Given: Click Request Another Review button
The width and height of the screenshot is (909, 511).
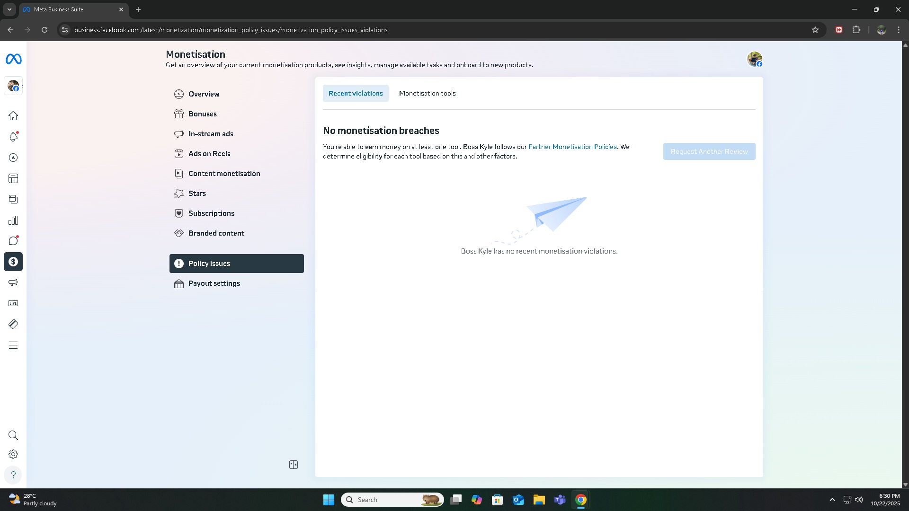Looking at the screenshot, I should click(709, 151).
